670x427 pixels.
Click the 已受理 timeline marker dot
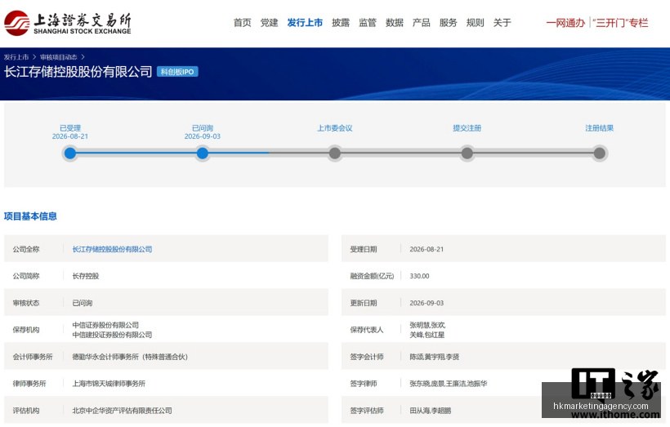pyautogui.click(x=70, y=153)
